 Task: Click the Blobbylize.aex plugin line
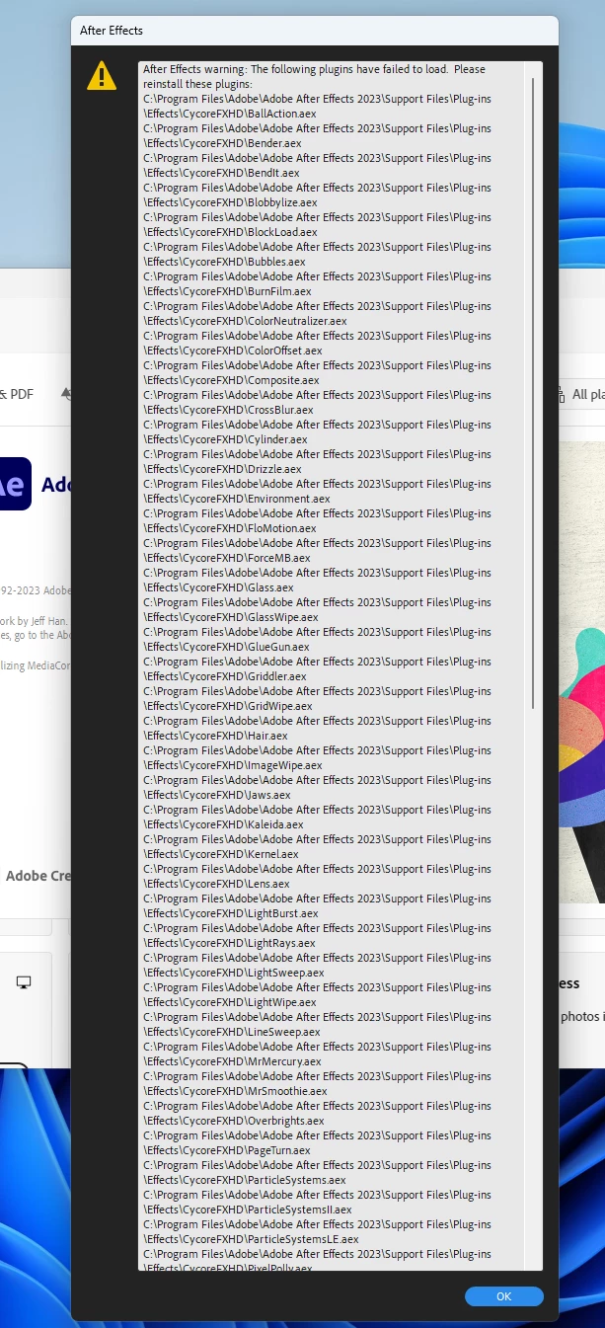pos(230,202)
